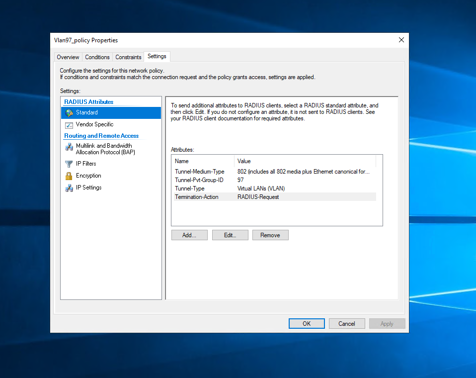Switch to the Constraints tab
Screen dimensions: 476x378
point(128,57)
